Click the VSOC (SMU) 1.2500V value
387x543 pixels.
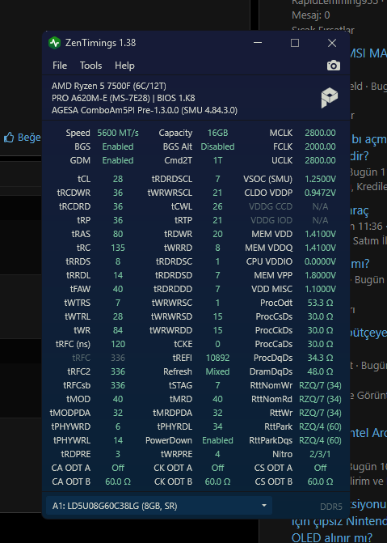point(320,179)
